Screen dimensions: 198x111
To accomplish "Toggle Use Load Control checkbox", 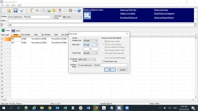I will tap(103, 58).
